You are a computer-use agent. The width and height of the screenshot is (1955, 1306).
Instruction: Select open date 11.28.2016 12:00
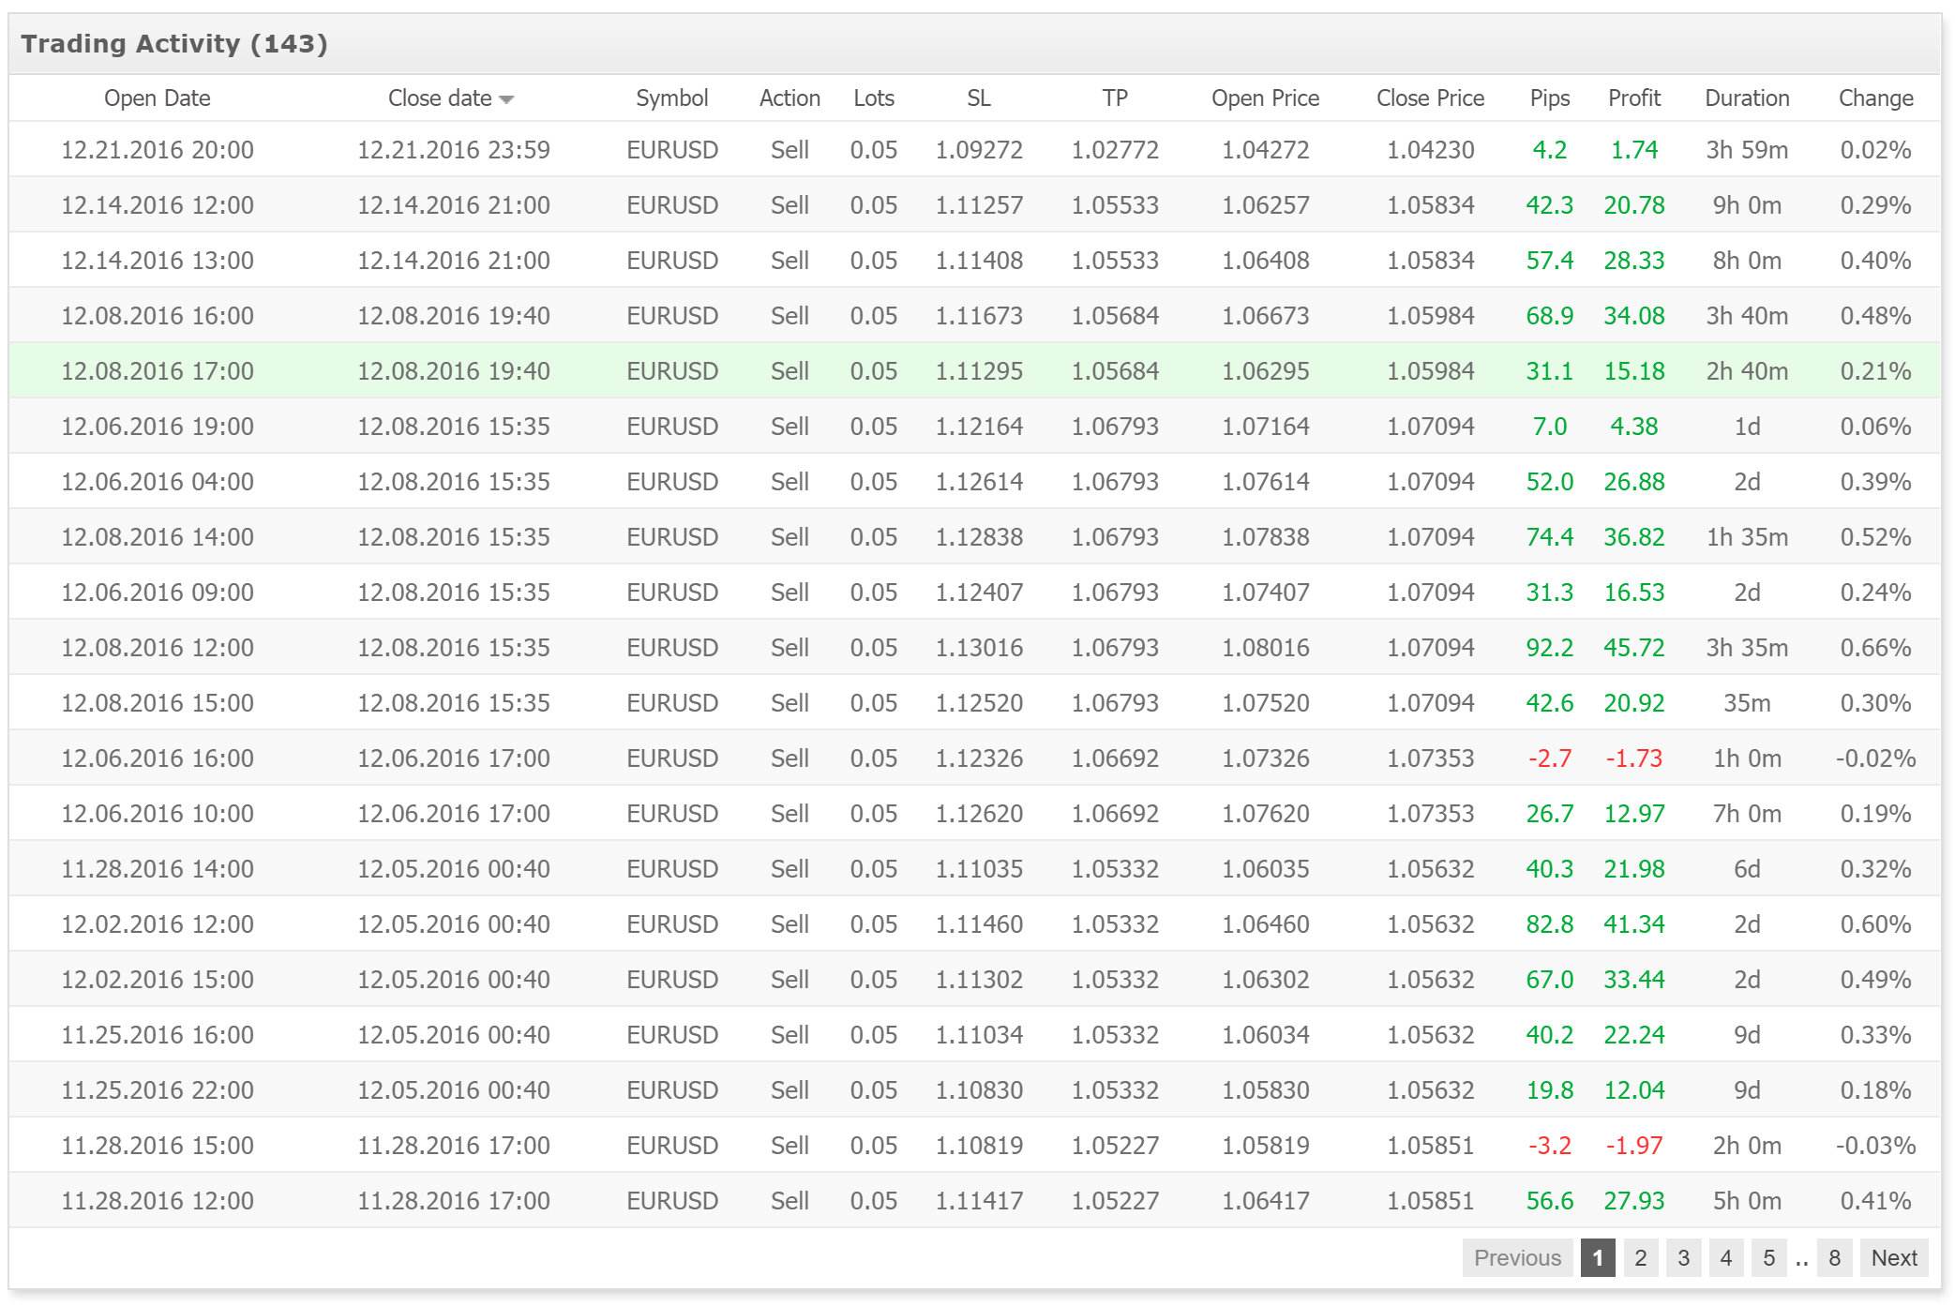[x=158, y=1201]
